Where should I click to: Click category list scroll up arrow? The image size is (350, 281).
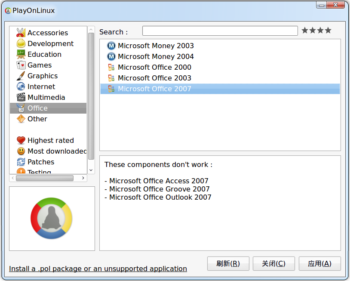pos(91,30)
